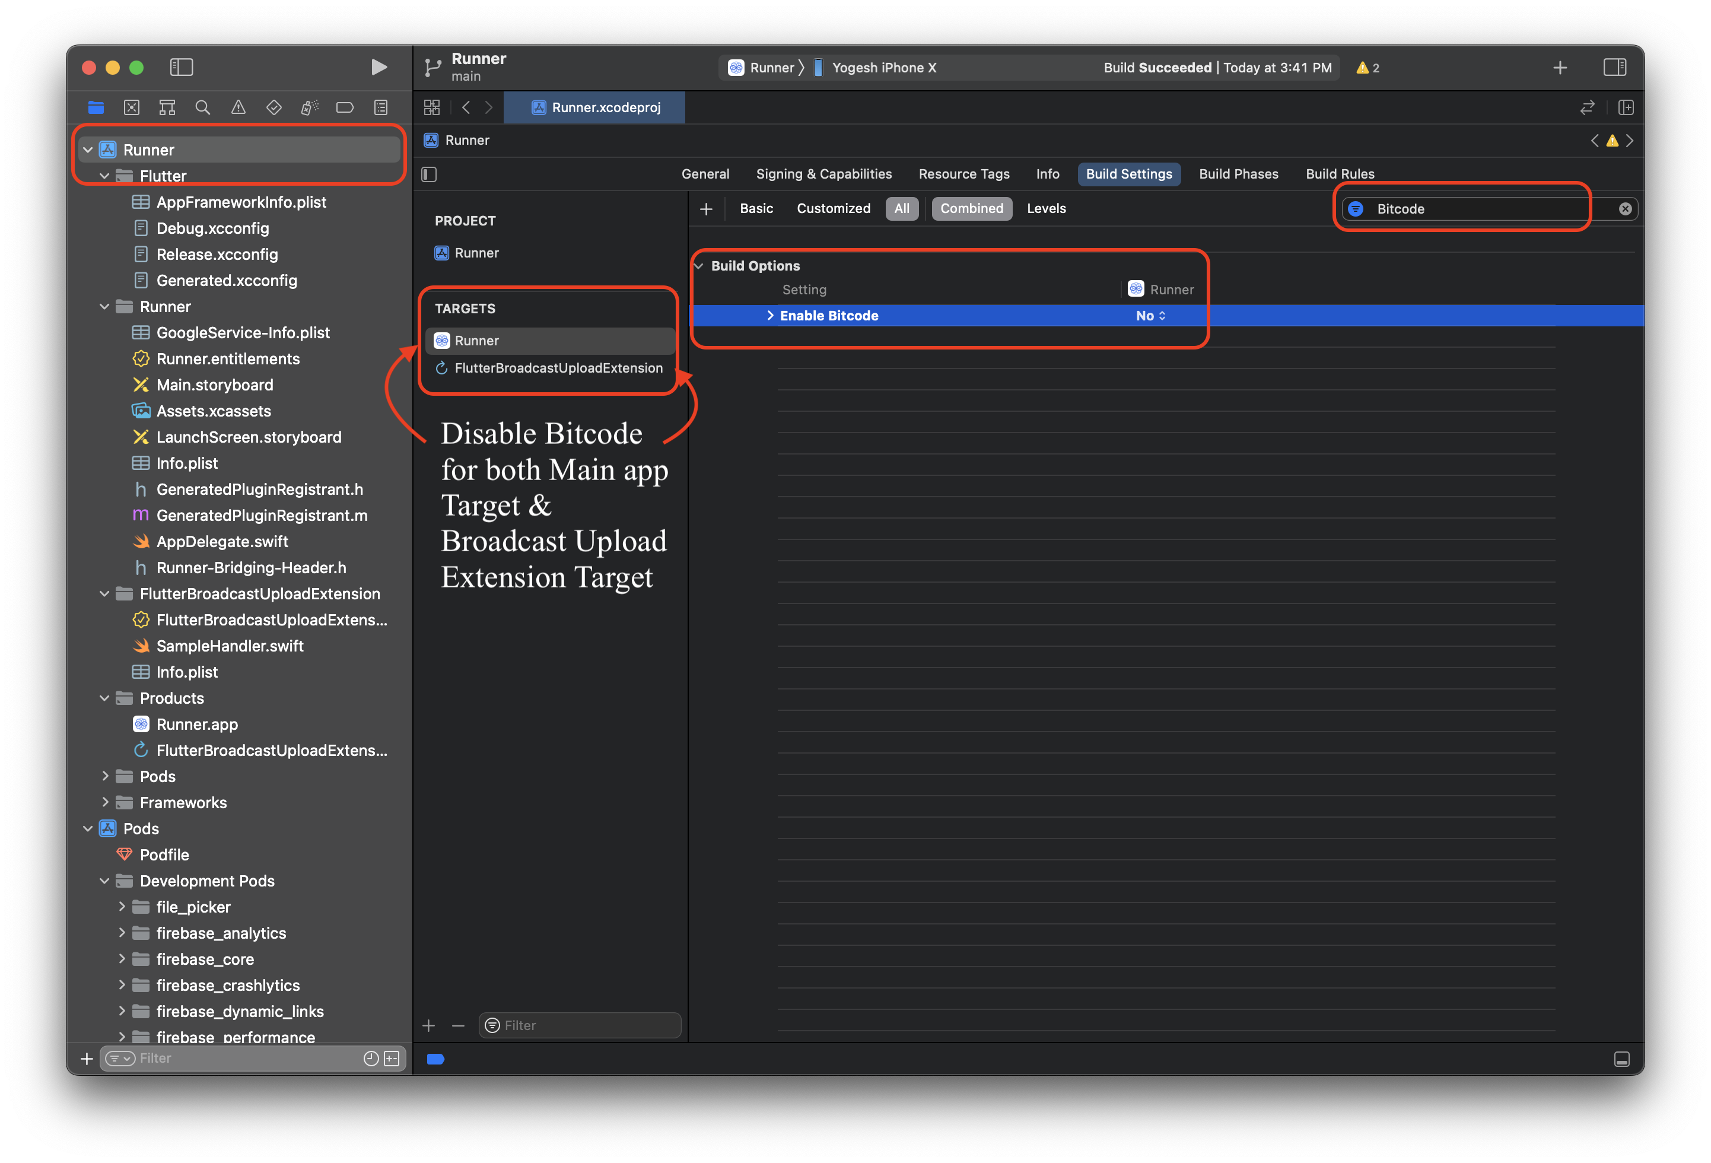Open the Signing & Capabilities tab
The image size is (1711, 1163).
[x=823, y=174]
